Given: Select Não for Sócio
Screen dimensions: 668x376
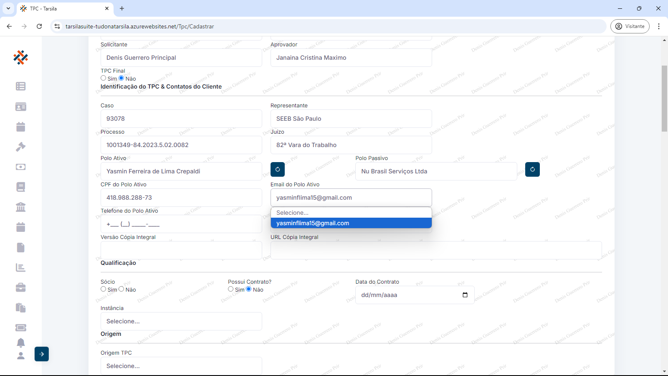Looking at the screenshot, I should pyautogui.click(x=121, y=289).
